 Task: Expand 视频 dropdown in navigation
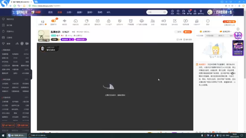(x=80, y=12)
